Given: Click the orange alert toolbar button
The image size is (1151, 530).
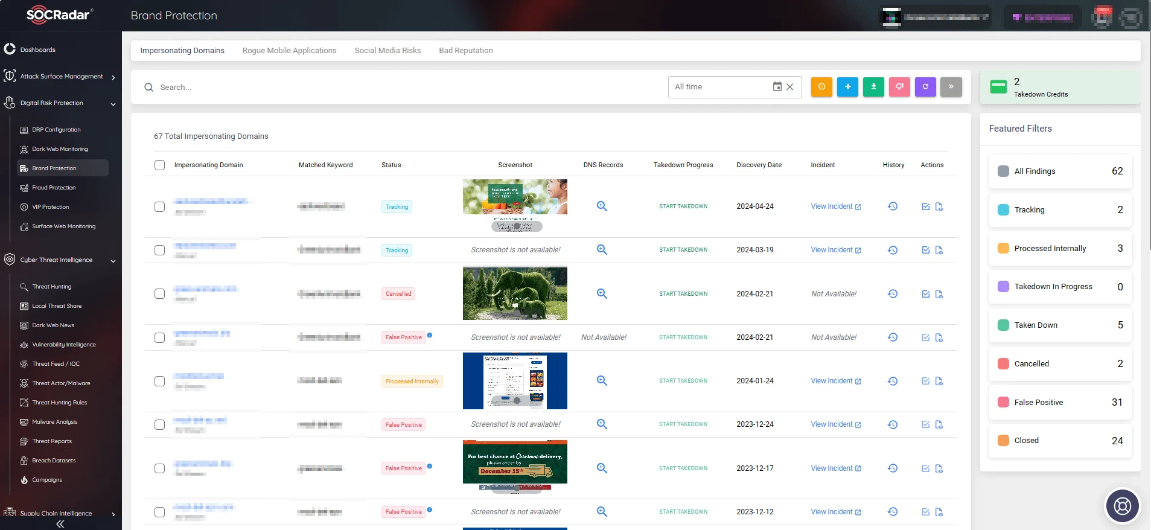Looking at the screenshot, I should [821, 87].
